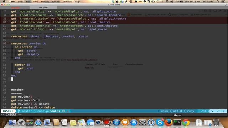This screenshot has height=128, width=228.
Task: Open Notification Center list icon
Action: 223,1
